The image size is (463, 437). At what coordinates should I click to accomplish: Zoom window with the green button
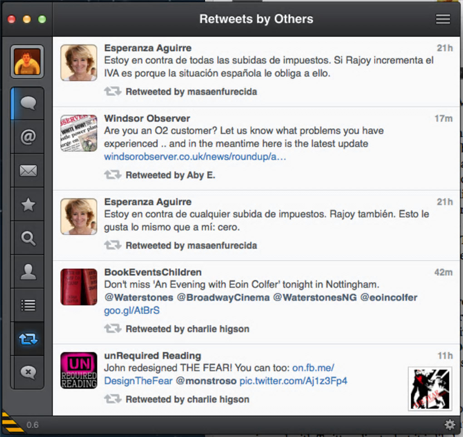pyautogui.click(x=42, y=19)
